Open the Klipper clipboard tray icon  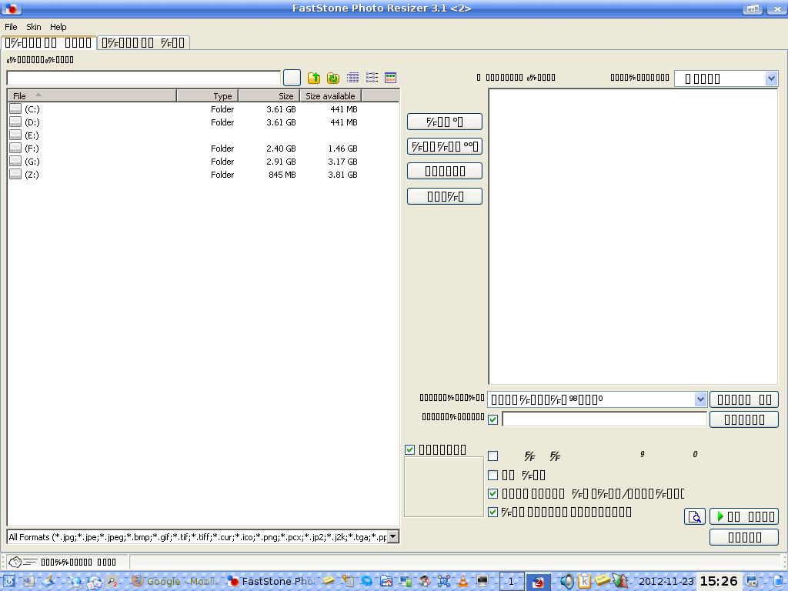(x=584, y=582)
